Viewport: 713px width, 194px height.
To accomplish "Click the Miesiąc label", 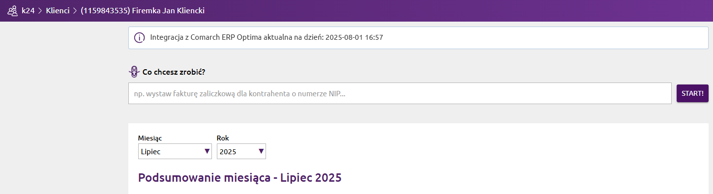I will pyautogui.click(x=150, y=138).
